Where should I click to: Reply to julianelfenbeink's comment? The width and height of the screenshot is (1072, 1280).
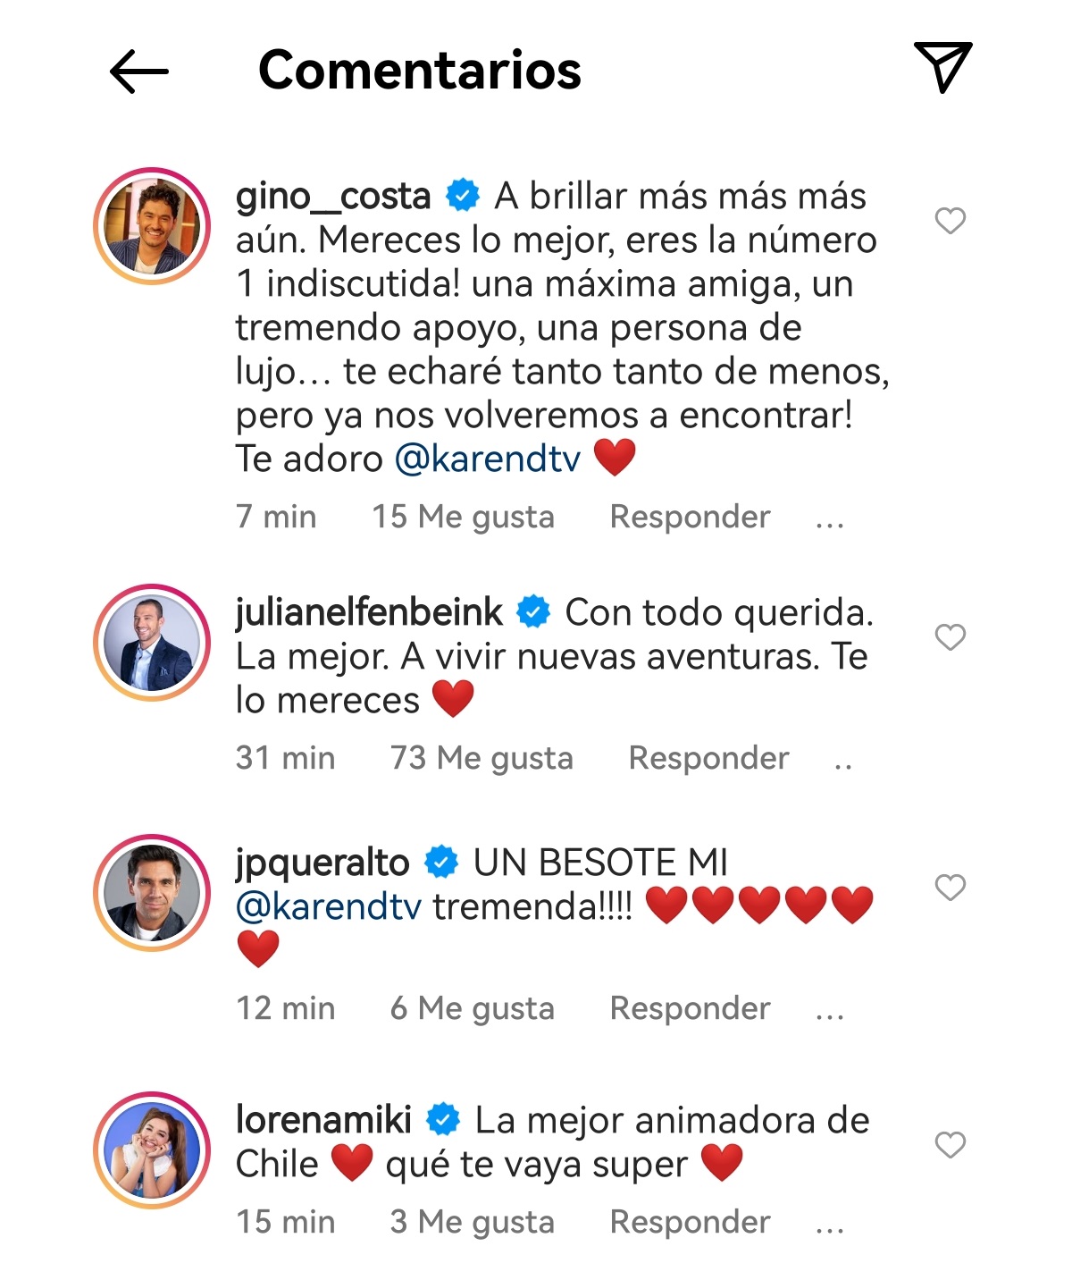[708, 758]
